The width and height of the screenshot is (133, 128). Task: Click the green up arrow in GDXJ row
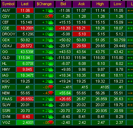pyautogui.click(x=51, y=46)
